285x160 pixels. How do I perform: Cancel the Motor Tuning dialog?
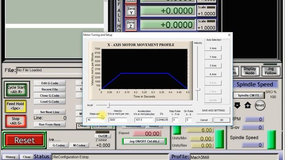[204, 120]
